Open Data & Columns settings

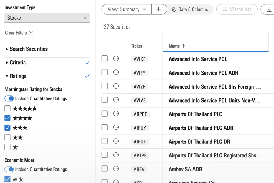pos(190,9)
